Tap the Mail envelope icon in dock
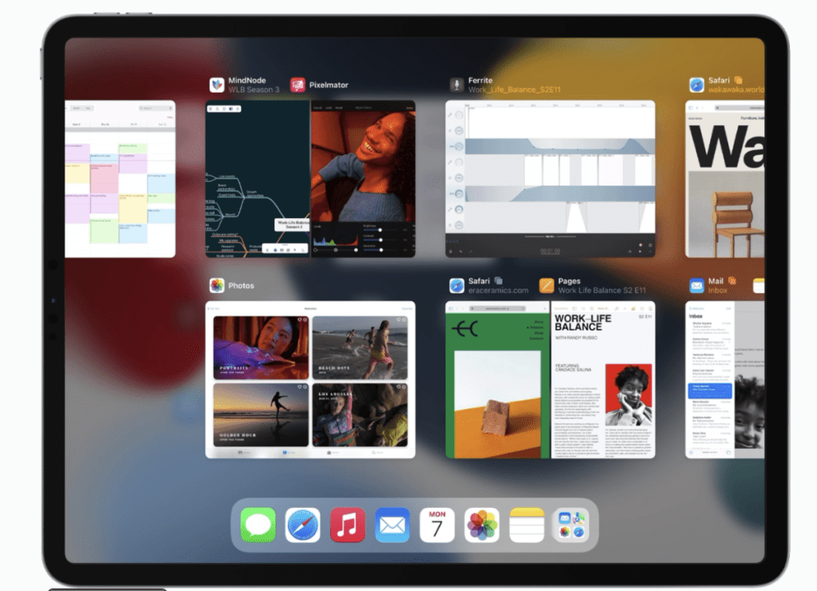 (x=393, y=525)
